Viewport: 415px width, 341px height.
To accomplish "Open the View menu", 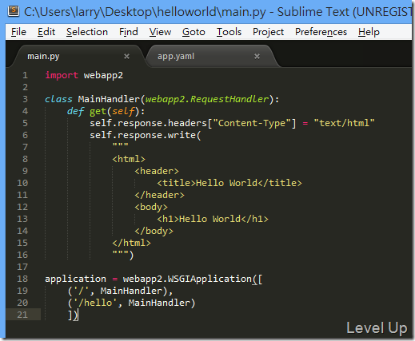I will (x=160, y=32).
